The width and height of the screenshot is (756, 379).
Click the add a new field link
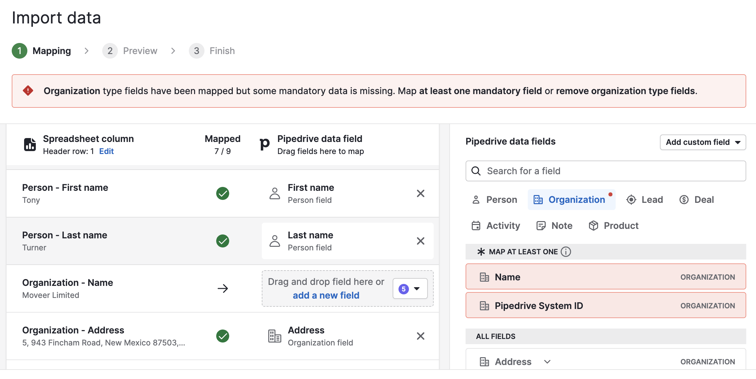coord(326,295)
